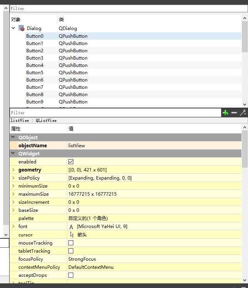Expand the minimumSize property

[x=13, y=186]
